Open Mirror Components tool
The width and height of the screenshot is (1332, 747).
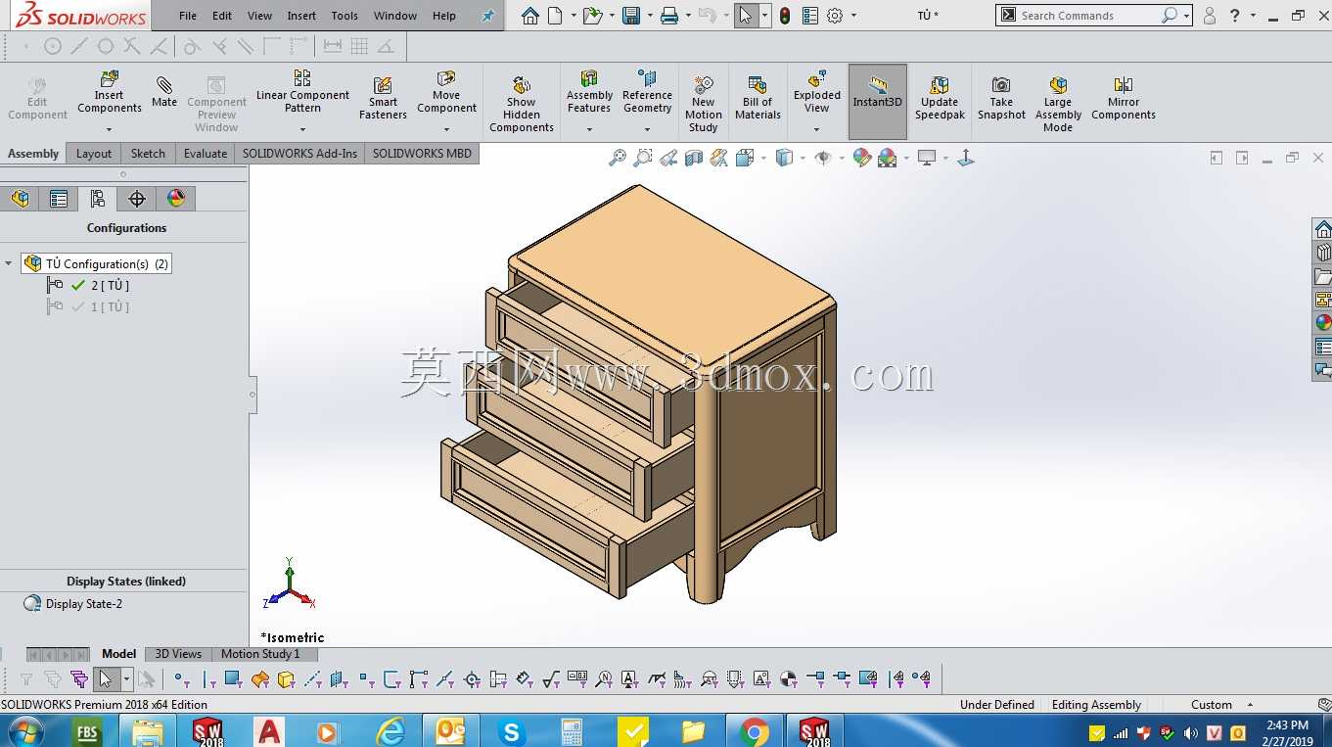(x=1124, y=98)
